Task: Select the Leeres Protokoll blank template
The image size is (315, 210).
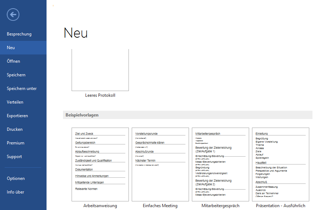Action: pyautogui.click(x=100, y=70)
